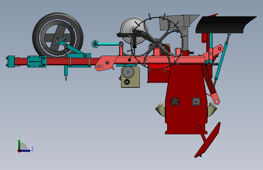This screenshot has height=170, width=263.
Task: Select the sprocket gear on the olive gearbox
Action: coord(128,72)
